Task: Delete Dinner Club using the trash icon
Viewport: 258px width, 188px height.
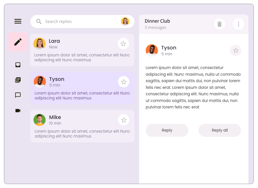Action: tap(219, 24)
